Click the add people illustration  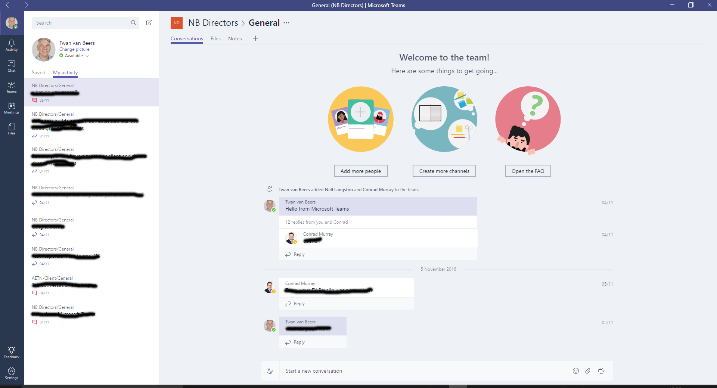tap(361, 119)
